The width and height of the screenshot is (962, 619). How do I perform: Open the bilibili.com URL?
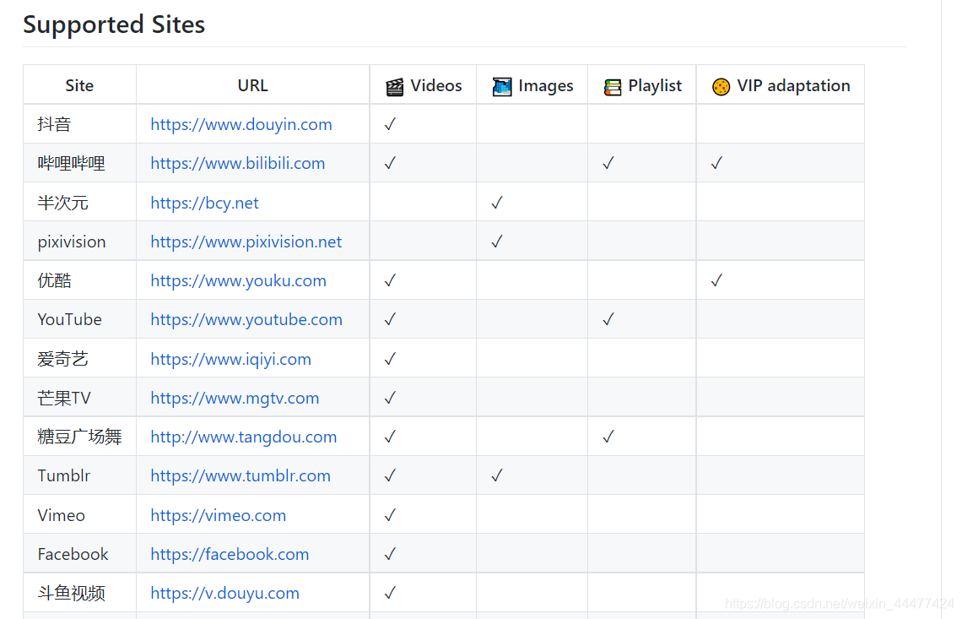[238, 163]
